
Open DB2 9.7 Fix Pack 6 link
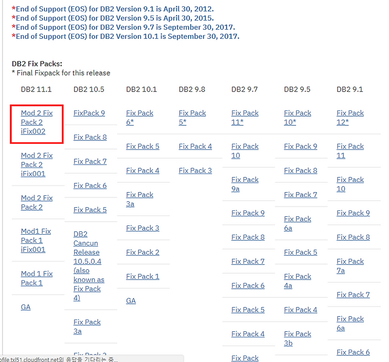(x=248, y=286)
